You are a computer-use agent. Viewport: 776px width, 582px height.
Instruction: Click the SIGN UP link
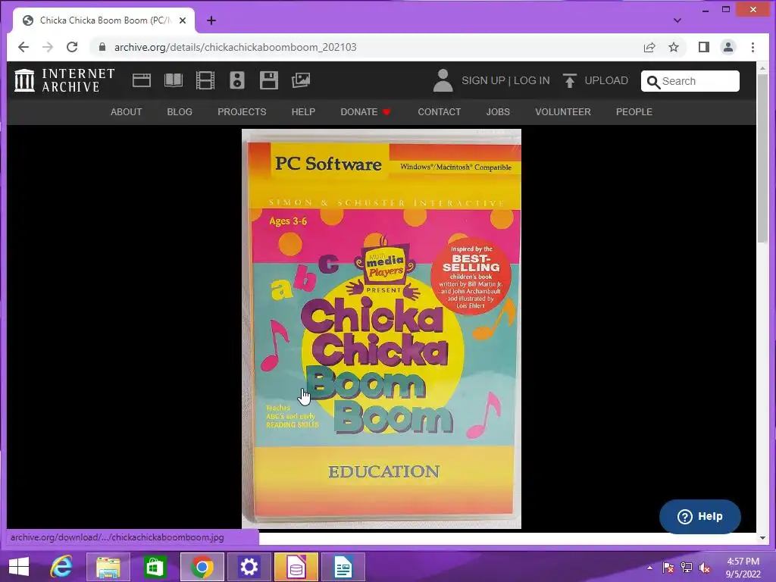tap(483, 80)
